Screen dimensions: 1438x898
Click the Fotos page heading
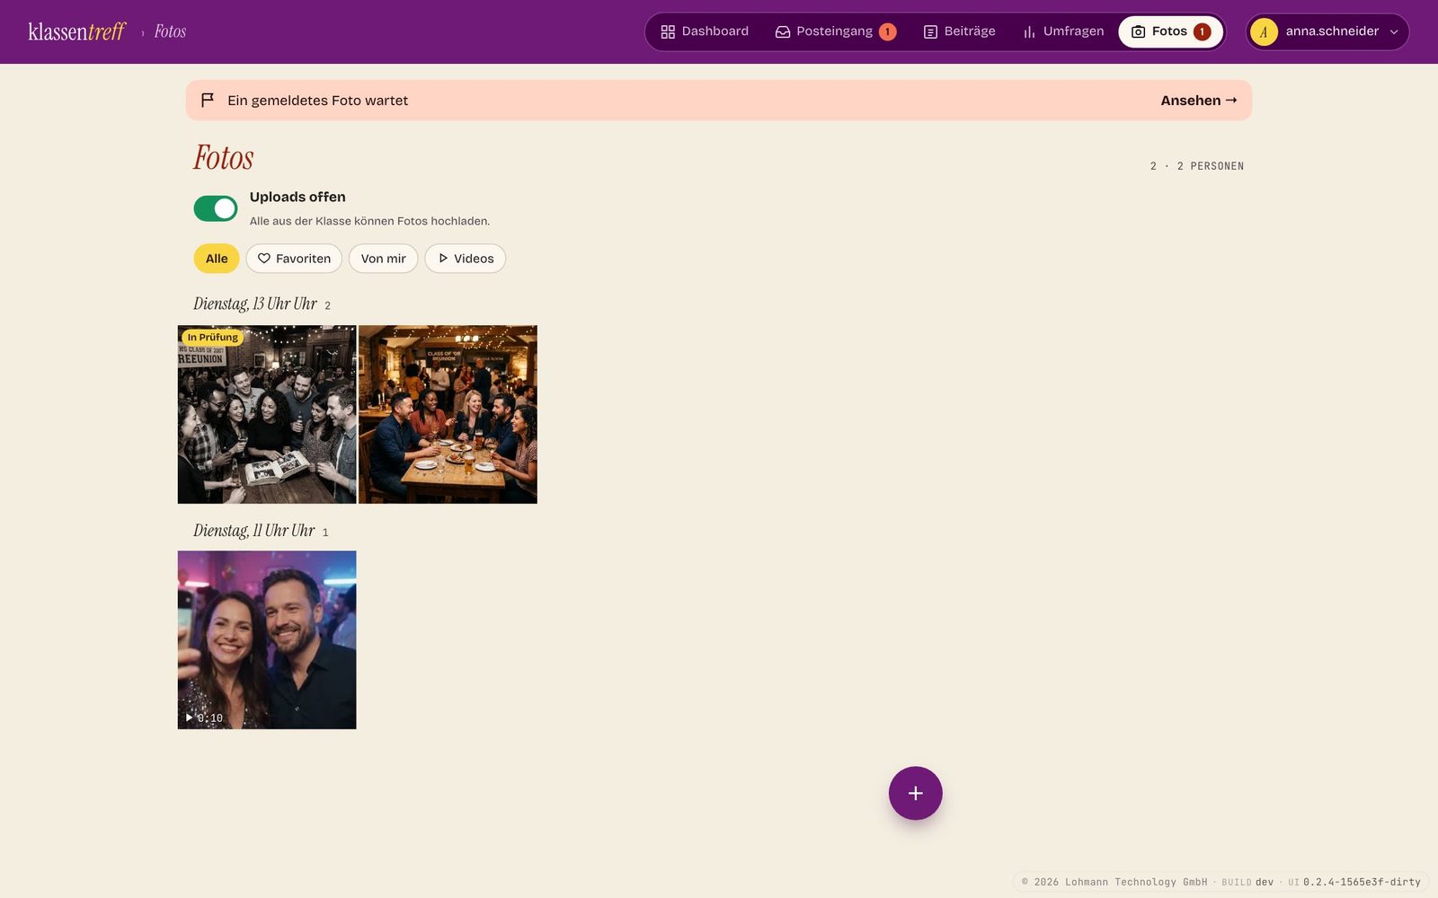point(224,158)
